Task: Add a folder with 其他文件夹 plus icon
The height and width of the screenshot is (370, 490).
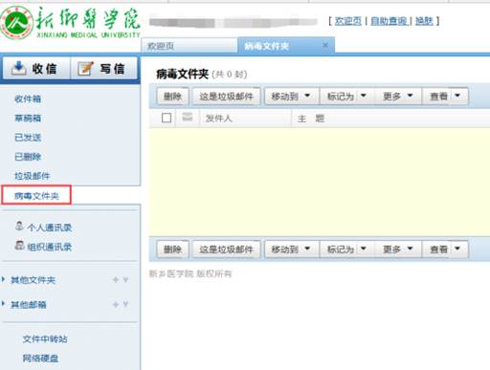Action: point(116,280)
